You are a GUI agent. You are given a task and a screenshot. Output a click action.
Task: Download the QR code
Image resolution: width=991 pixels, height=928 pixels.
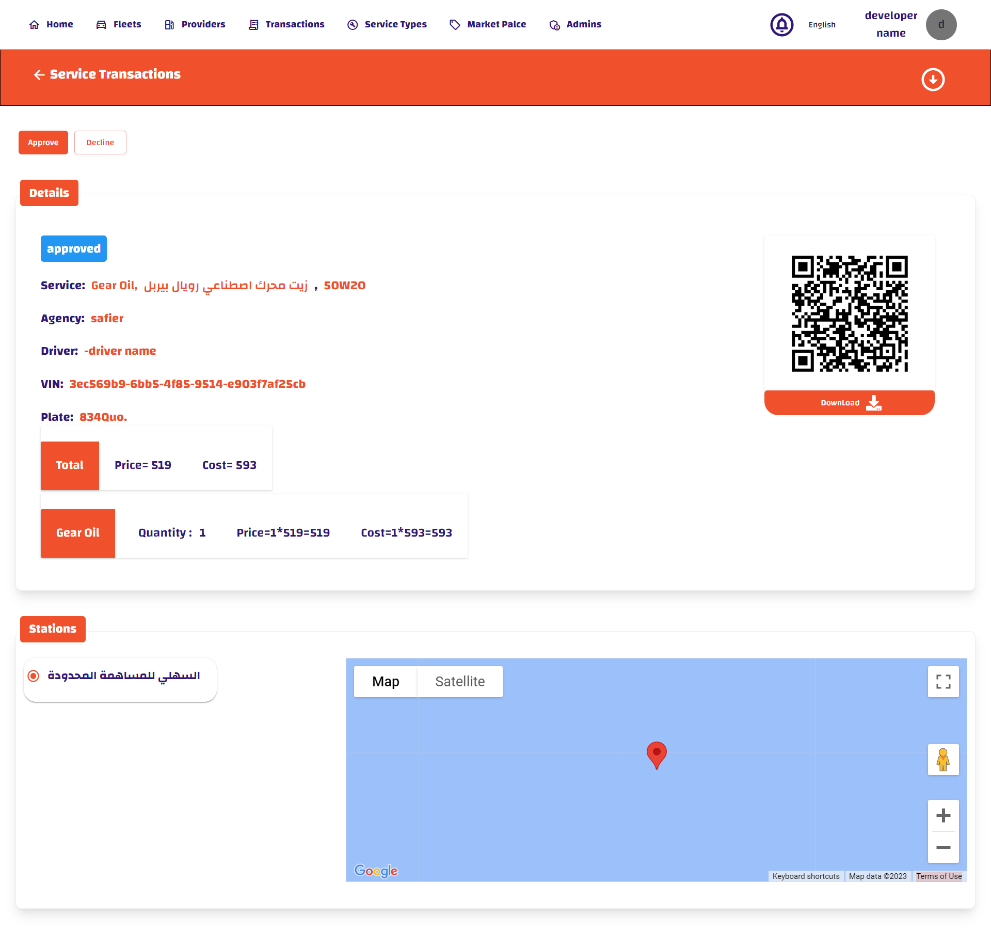[849, 403]
